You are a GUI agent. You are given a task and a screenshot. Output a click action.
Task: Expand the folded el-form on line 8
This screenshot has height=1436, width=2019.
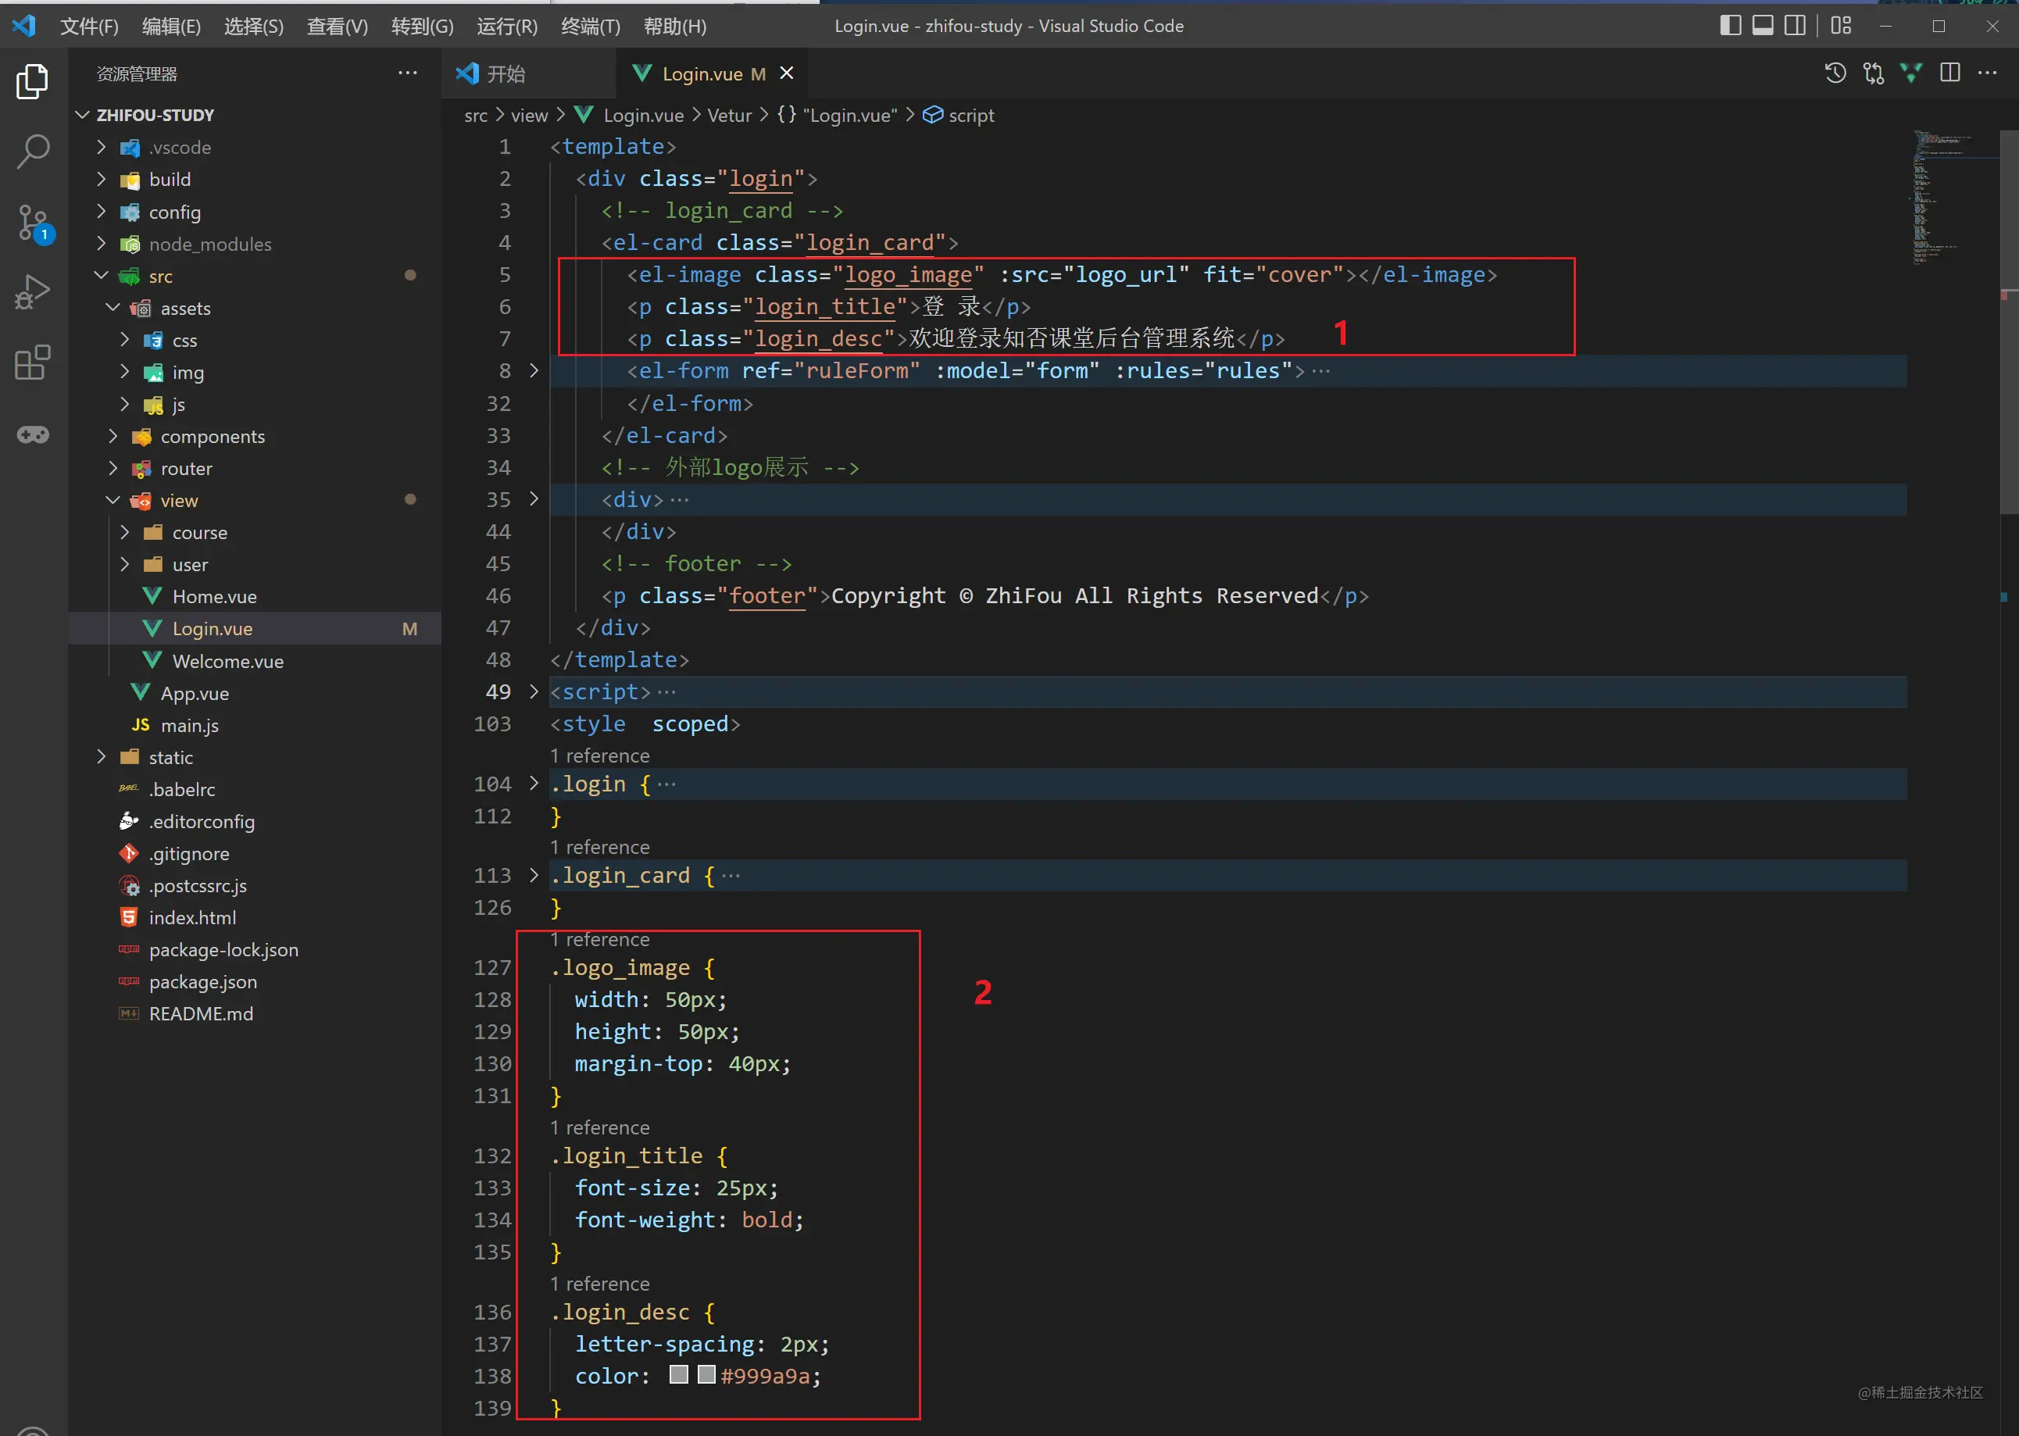point(534,370)
